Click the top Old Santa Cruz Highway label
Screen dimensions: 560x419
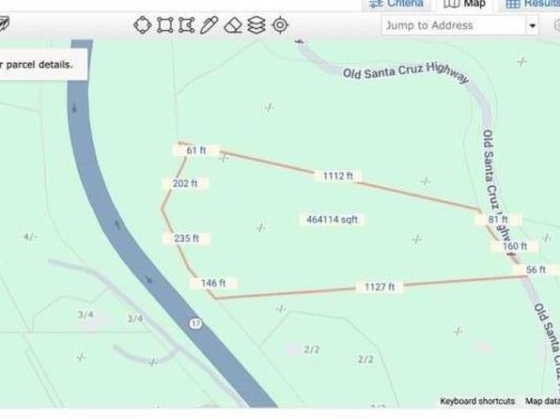coord(405,72)
